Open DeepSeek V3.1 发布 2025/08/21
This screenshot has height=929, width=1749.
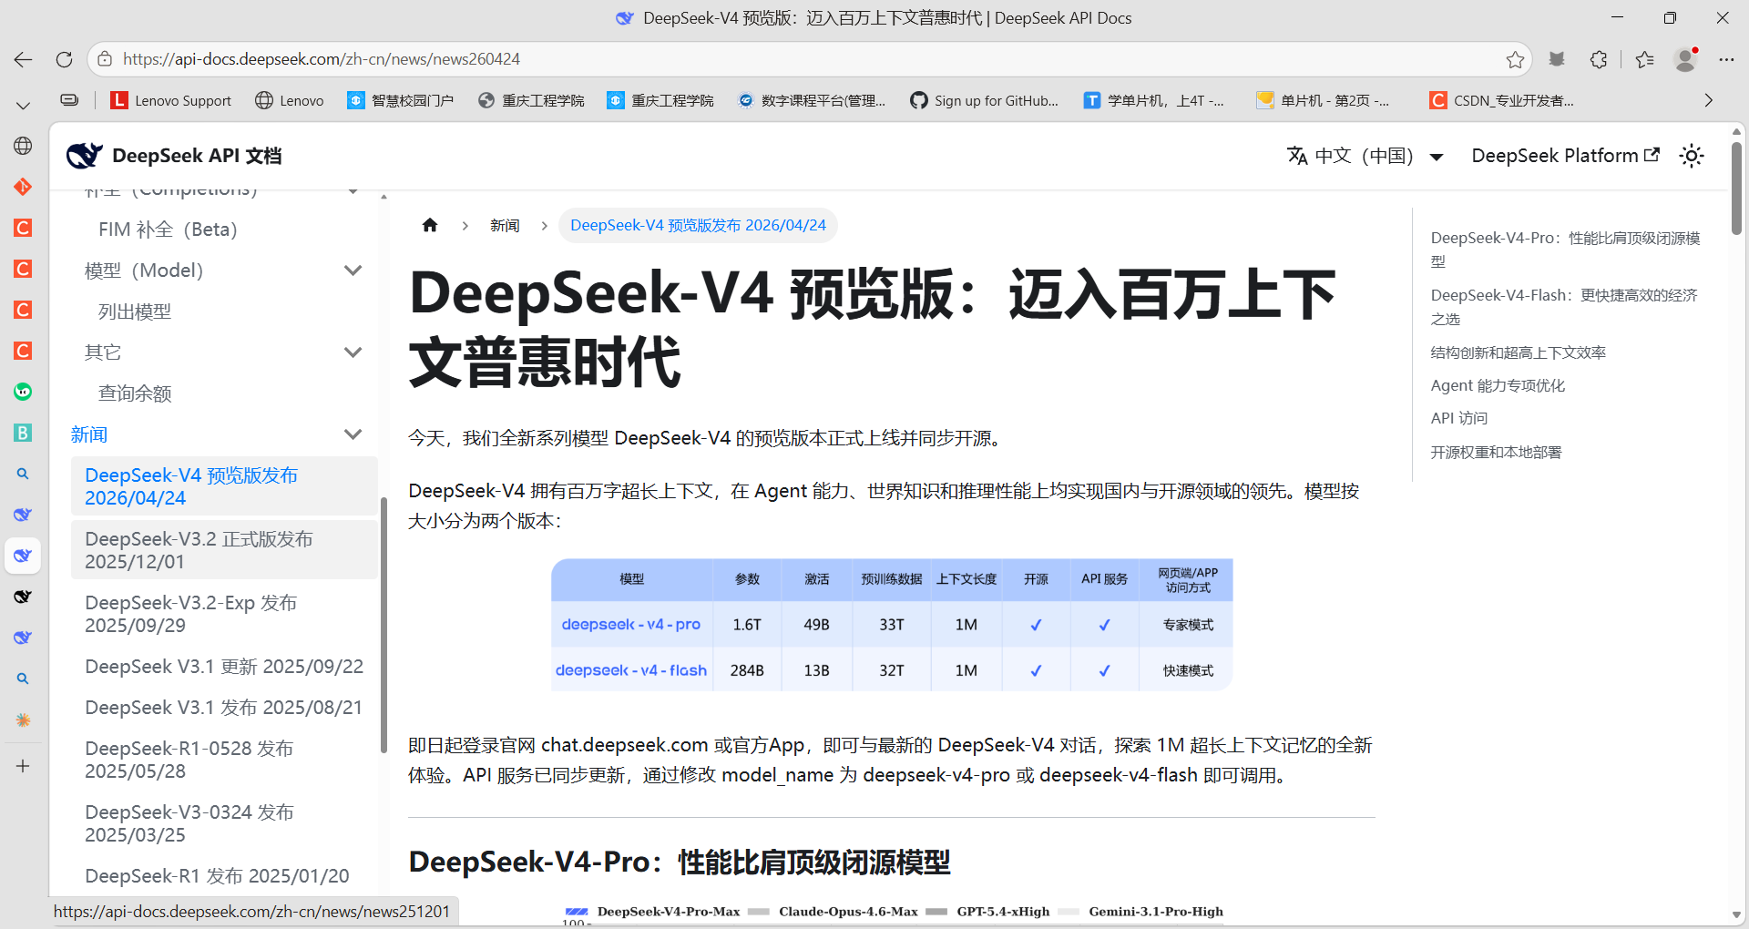pyautogui.click(x=224, y=708)
